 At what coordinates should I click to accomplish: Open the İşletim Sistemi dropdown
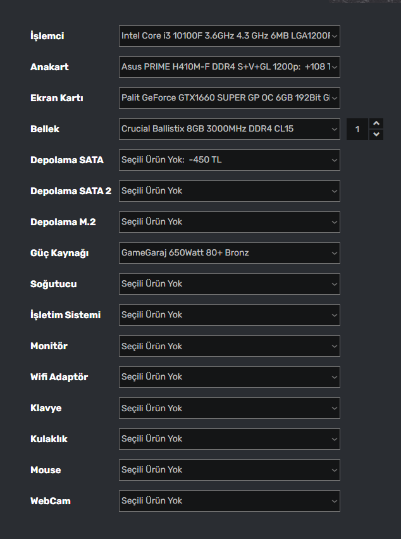click(x=229, y=315)
